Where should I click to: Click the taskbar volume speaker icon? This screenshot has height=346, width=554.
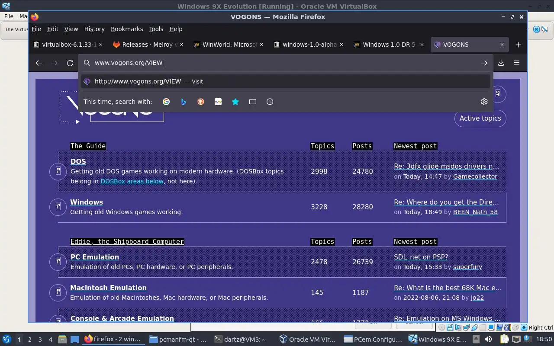click(489, 339)
